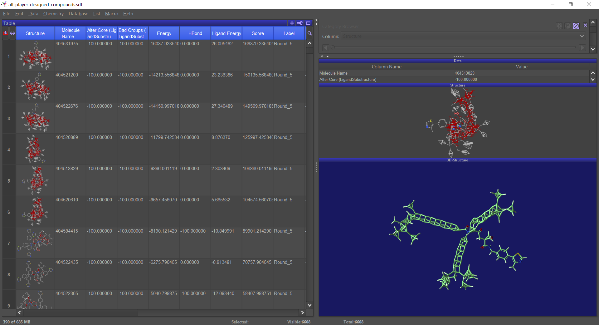Click the wrench settings icon in Table header
This screenshot has width=599, height=325.
[300, 23]
